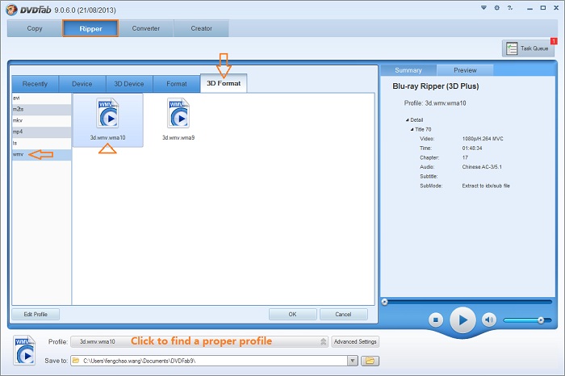565x376 pixels.
Task: Click the settings gear in title bar
Action: [x=497, y=7]
